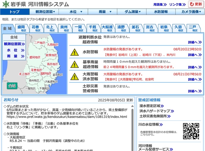This screenshot has height=151, width=205.
Task: Click the QR code for water level info
Action: coord(191,131)
